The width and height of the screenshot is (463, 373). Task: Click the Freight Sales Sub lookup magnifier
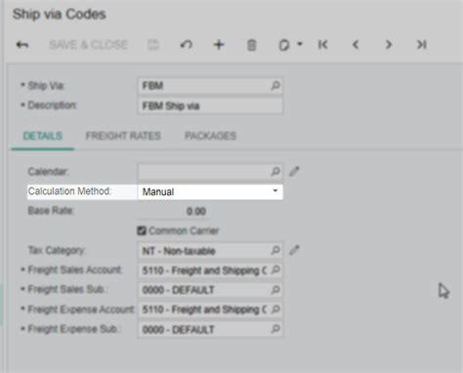click(275, 289)
